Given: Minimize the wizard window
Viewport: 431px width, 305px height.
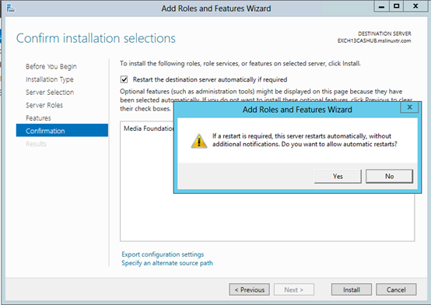Looking at the screenshot, I should pyautogui.click(x=381, y=6).
